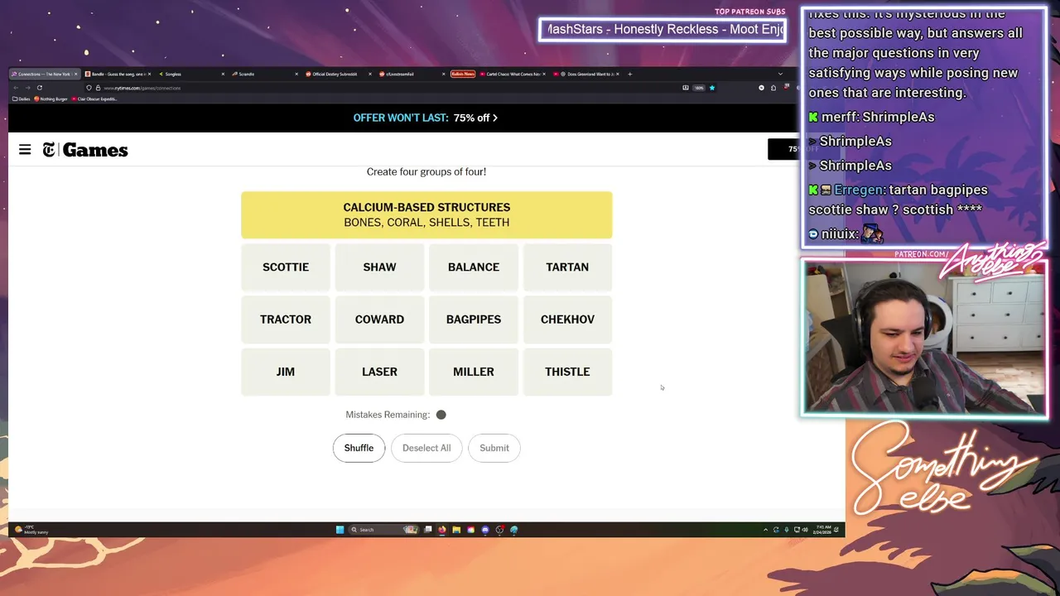The width and height of the screenshot is (1060, 596).
Task: Select the JIM word tile
Action: point(286,372)
